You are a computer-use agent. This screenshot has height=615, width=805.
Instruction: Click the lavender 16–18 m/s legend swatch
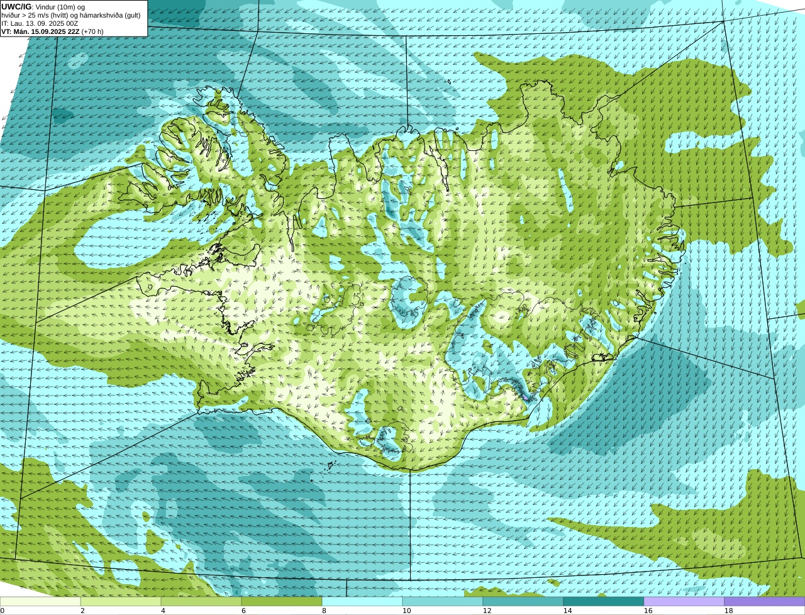684,601
